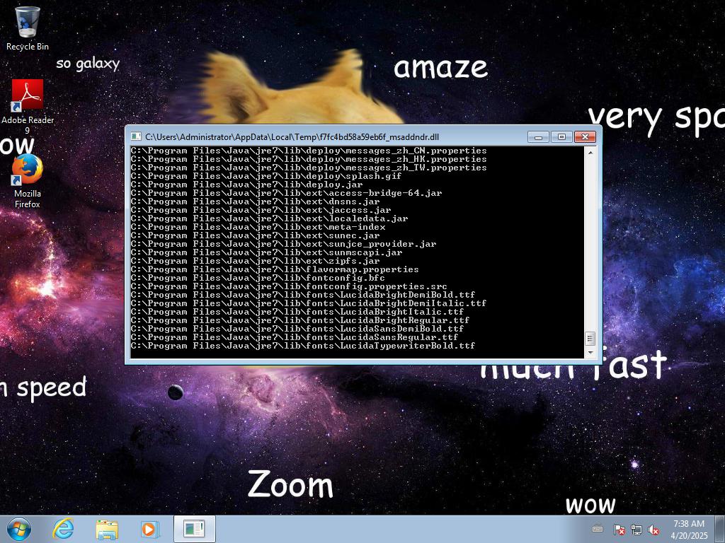Image resolution: width=725 pixels, height=543 pixels.
Task: Click the flavormap.properties line
Action: (x=275, y=269)
